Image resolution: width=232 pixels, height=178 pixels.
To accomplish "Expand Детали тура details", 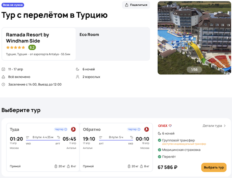I will click(x=214, y=125).
